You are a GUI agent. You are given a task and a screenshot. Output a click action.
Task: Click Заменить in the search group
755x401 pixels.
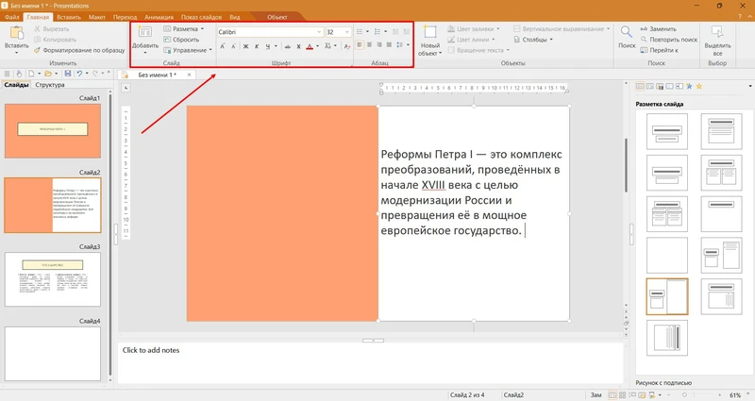(658, 29)
